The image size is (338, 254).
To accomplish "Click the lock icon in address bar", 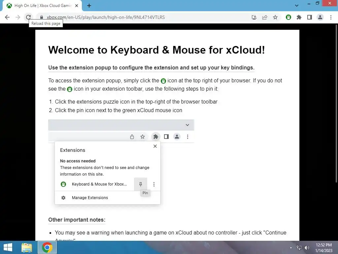I will (x=42, y=17).
